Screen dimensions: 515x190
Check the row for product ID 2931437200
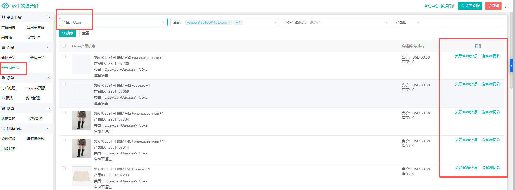[64, 56]
